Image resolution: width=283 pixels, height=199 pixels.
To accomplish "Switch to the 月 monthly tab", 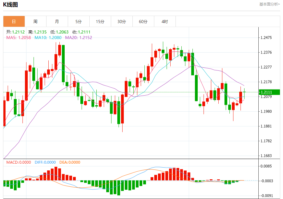I will (57, 22).
